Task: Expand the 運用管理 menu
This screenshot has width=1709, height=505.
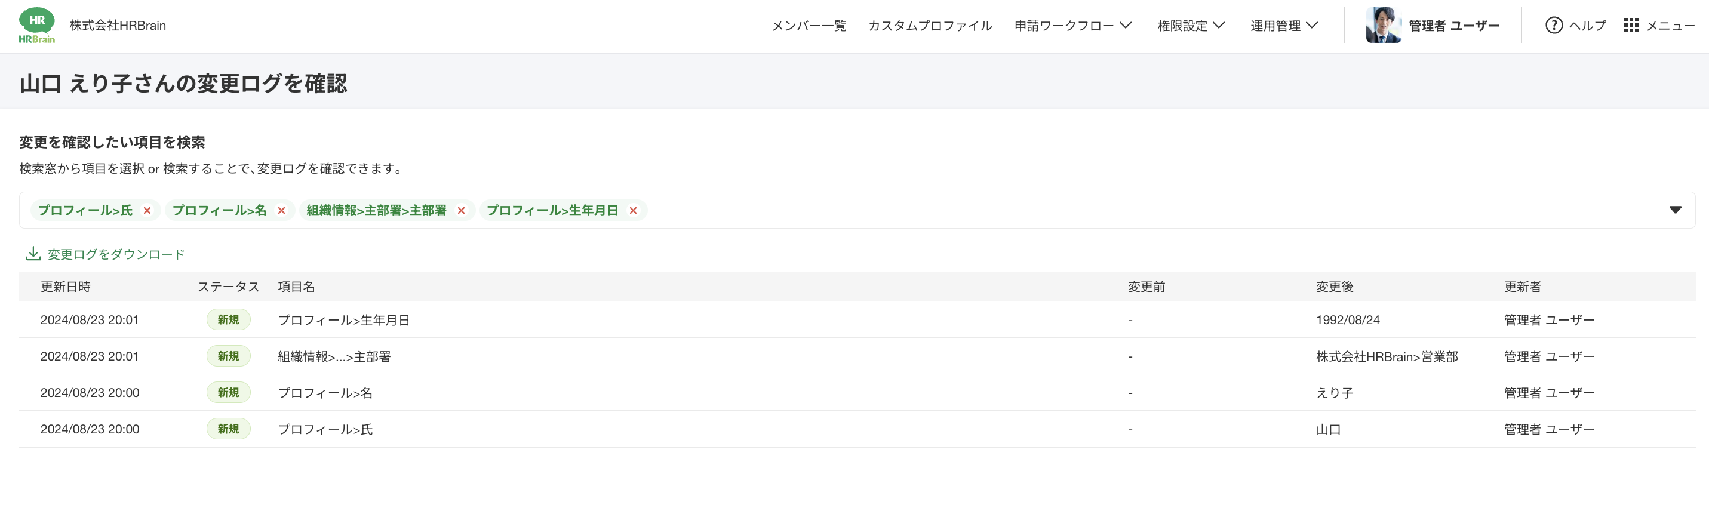Action: click(x=1283, y=26)
